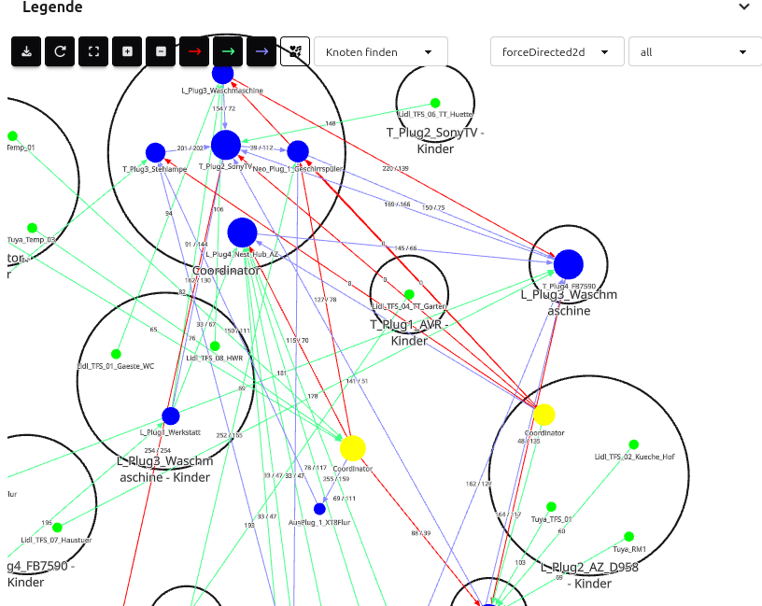Click the download graph icon
Viewport: 762px width, 606px height.
(x=26, y=52)
